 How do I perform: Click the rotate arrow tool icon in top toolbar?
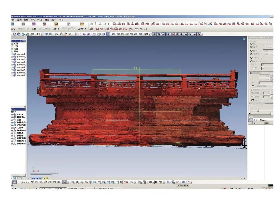click(105, 24)
